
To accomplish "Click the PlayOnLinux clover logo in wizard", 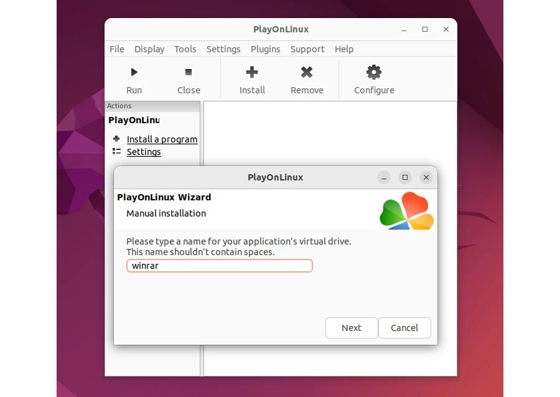I will coord(406,210).
